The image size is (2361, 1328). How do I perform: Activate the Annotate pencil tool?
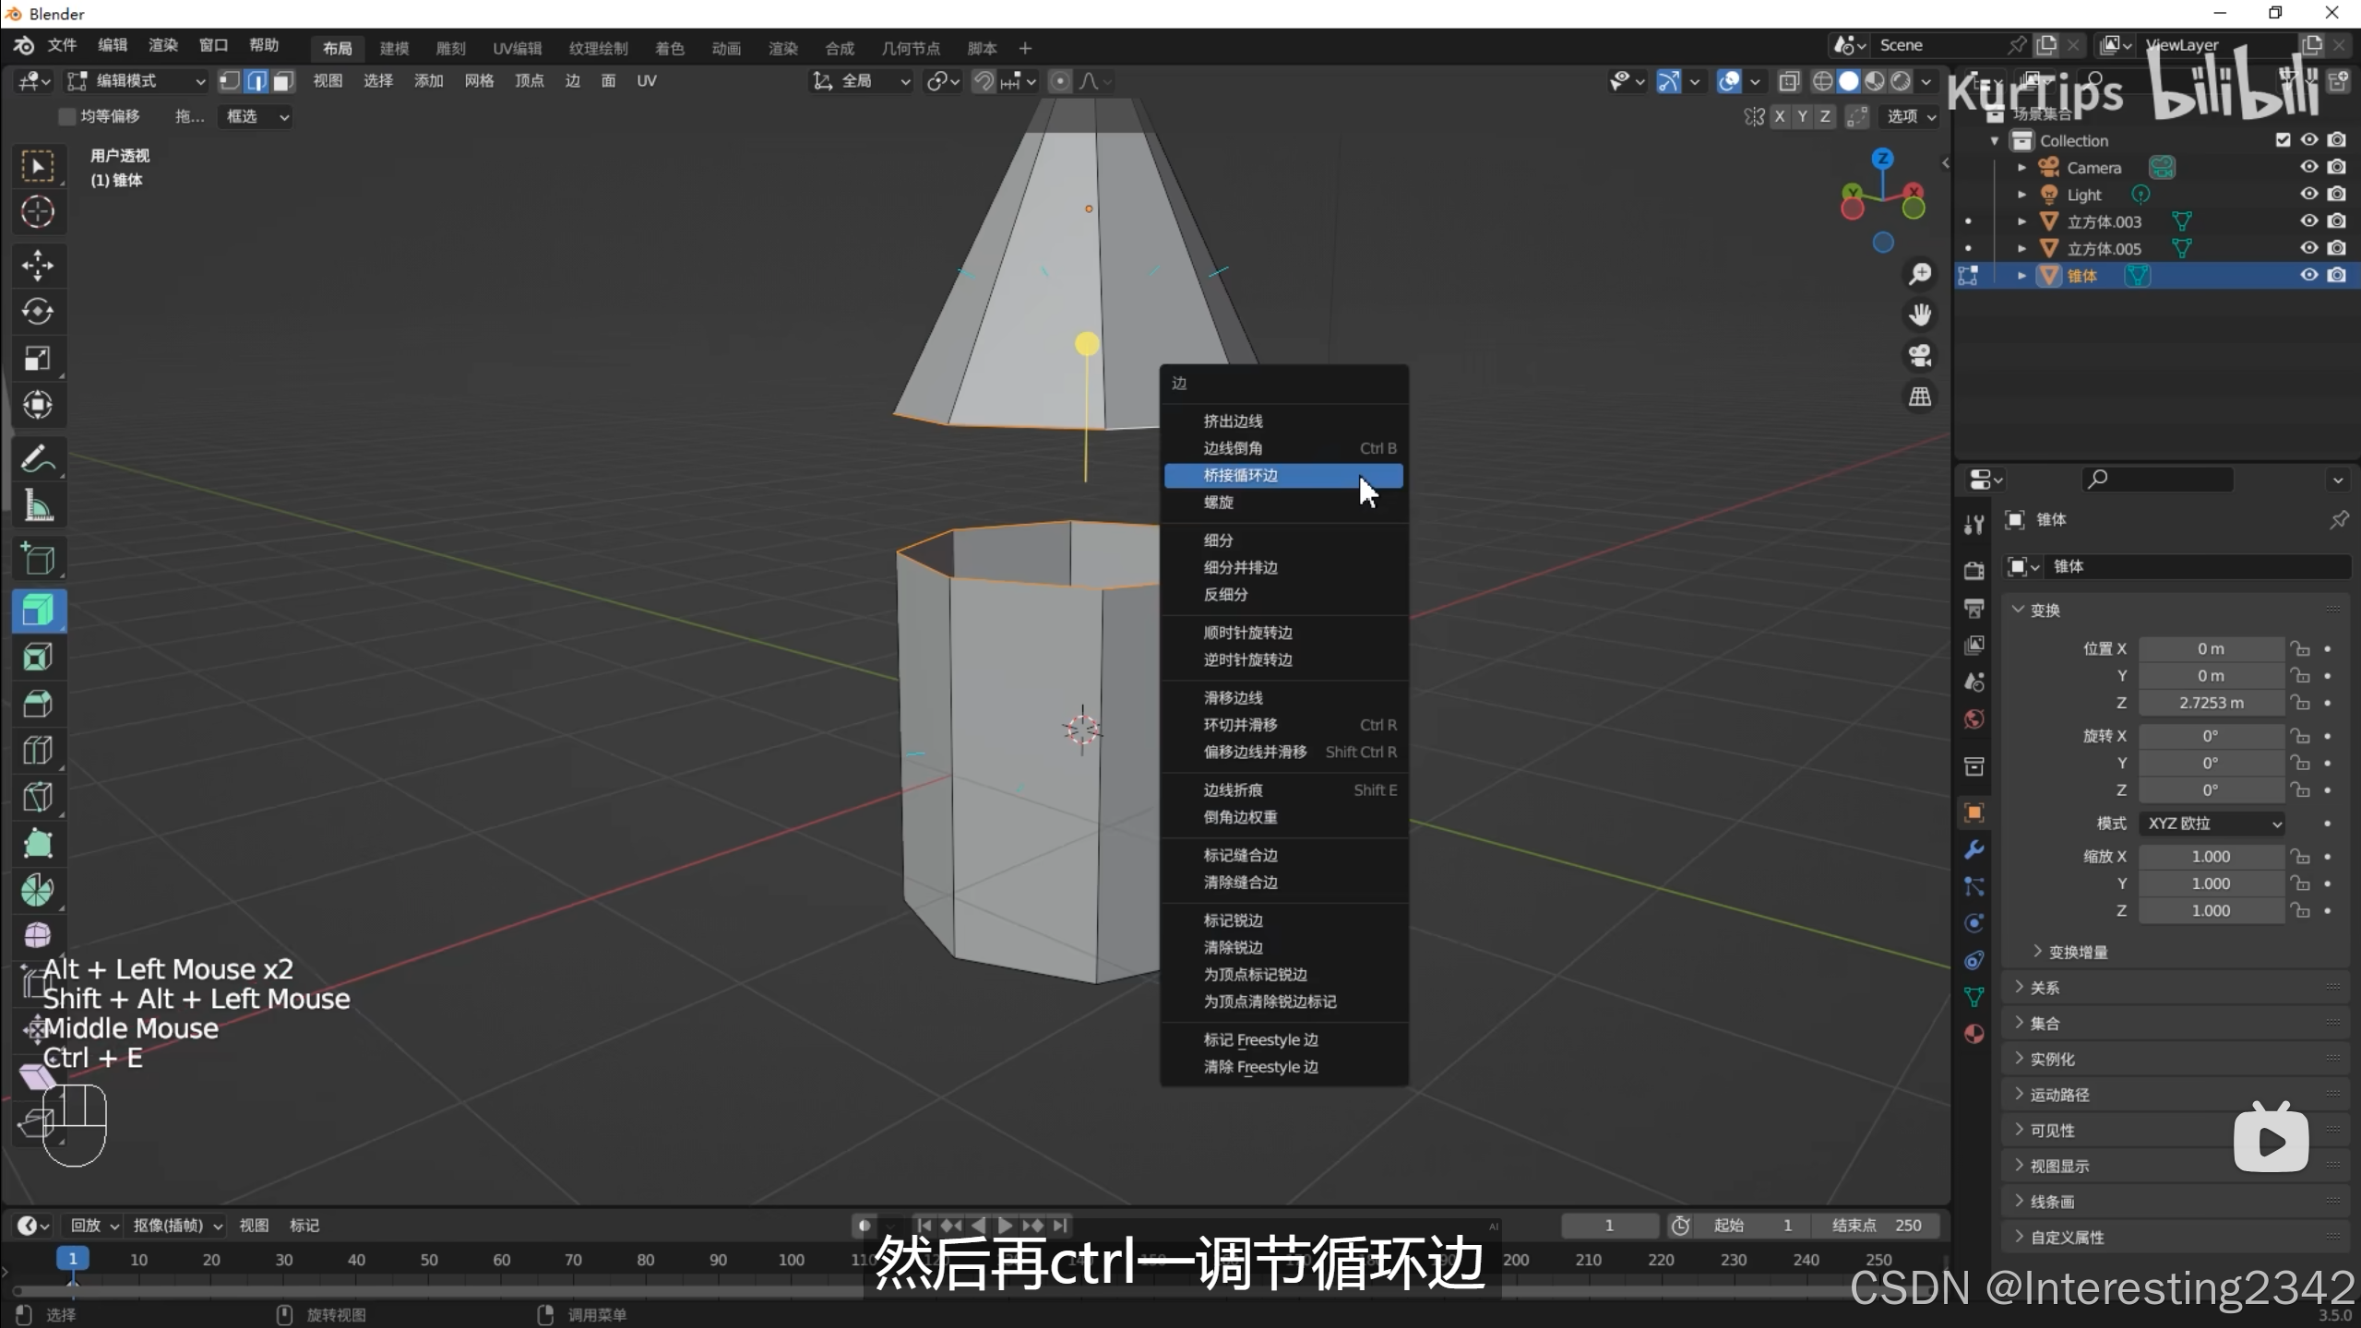38,458
